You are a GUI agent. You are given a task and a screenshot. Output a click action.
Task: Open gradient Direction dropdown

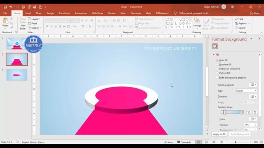pyautogui.click(x=253, y=97)
